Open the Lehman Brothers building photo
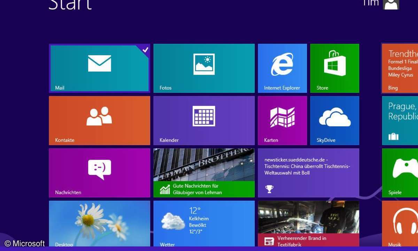Viewport: 418px width, 251px height. click(204, 165)
